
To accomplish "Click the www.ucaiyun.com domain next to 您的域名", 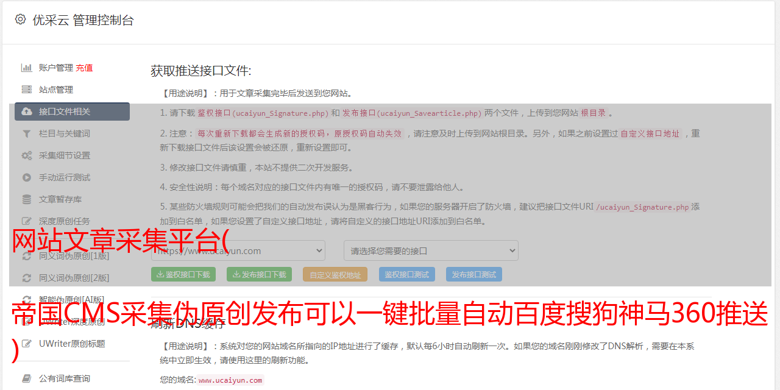I will (230, 380).
